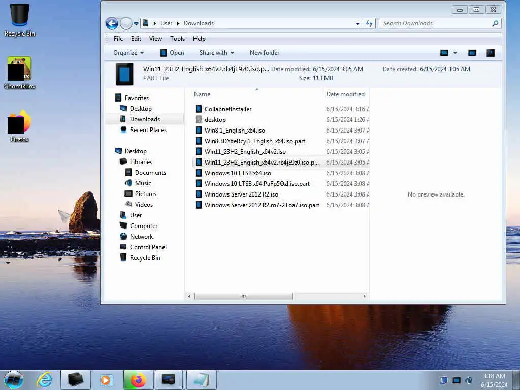Expand the Share with dropdown
This screenshot has width=520, height=390.
tap(216, 53)
